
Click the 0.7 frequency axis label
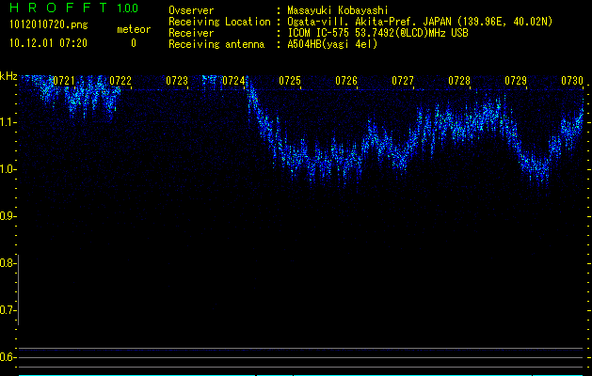point(8,310)
